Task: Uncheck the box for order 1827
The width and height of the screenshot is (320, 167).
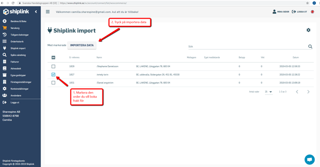Action: (x=53, y=75)
